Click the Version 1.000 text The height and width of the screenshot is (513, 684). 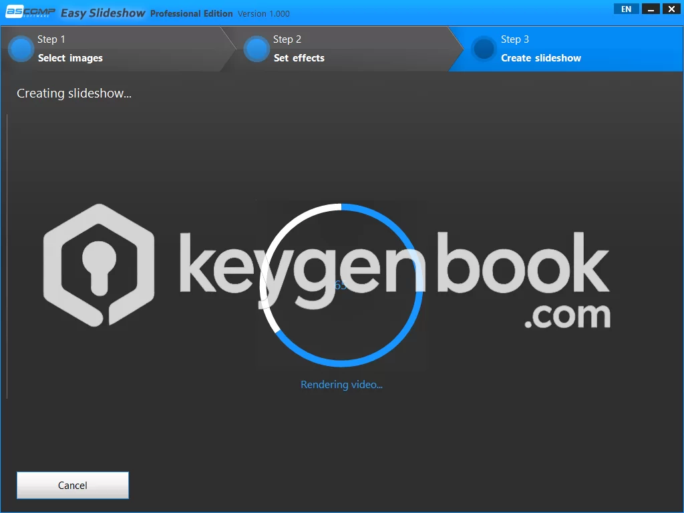coord(264,14)
